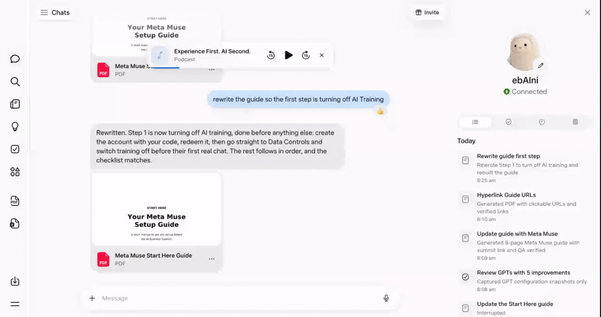Click the download tray sidebar icon
The height and width of the screenshot is (317, 601).
[15, 281]
